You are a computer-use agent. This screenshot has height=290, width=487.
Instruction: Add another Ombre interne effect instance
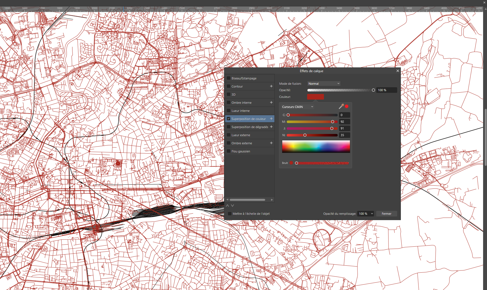(x=271, y=102)
